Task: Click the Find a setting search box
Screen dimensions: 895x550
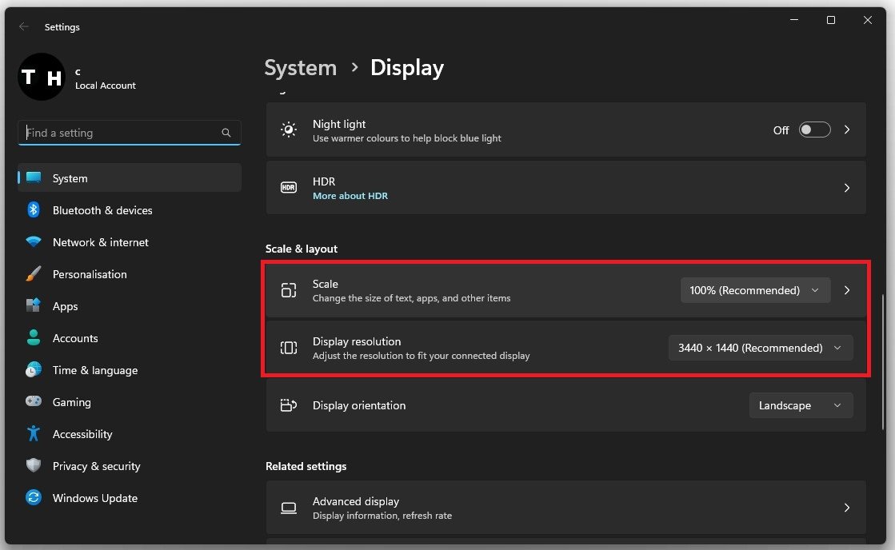Action: coord(120,133)
